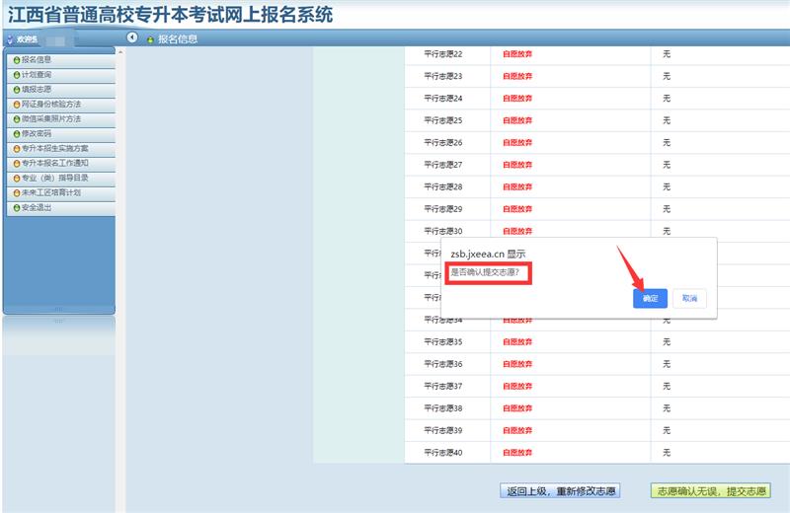
Task: Click 志愿确认无误,提交志愿 button
Action: 711,491
